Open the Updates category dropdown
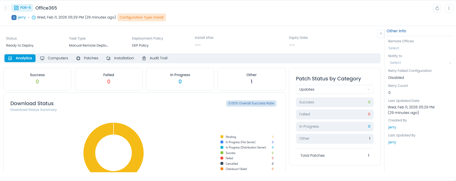Image resolution: width=456 pixels, height=181 pixels. (x=334, y=89)
